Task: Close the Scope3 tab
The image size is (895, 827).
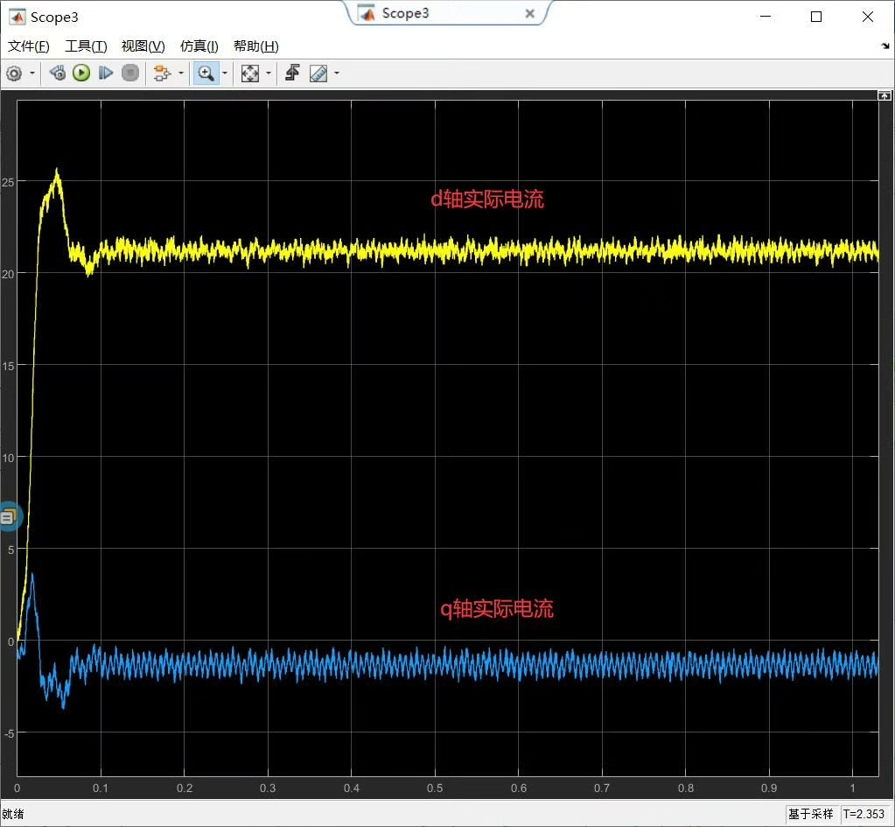Action: point(529,13)
